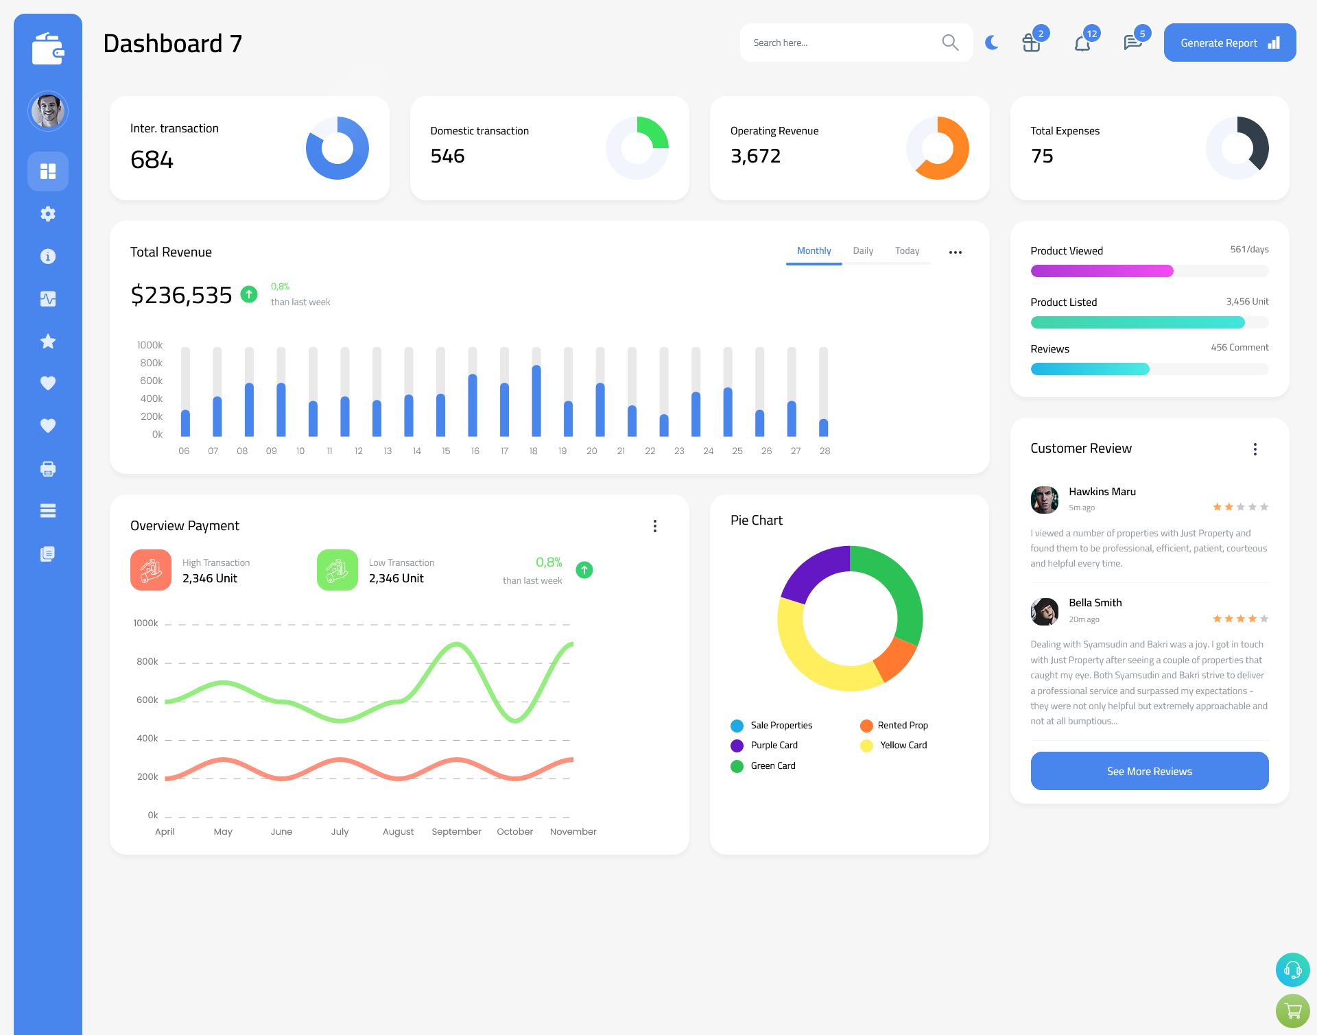The image size is (1317, 1035).
Task: Click the printer icon in sidebar
Action: [x=47, y=468]
